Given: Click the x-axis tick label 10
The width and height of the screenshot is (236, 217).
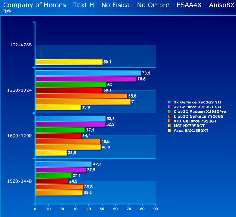Looking at the screenshot, I should [48, 209].
